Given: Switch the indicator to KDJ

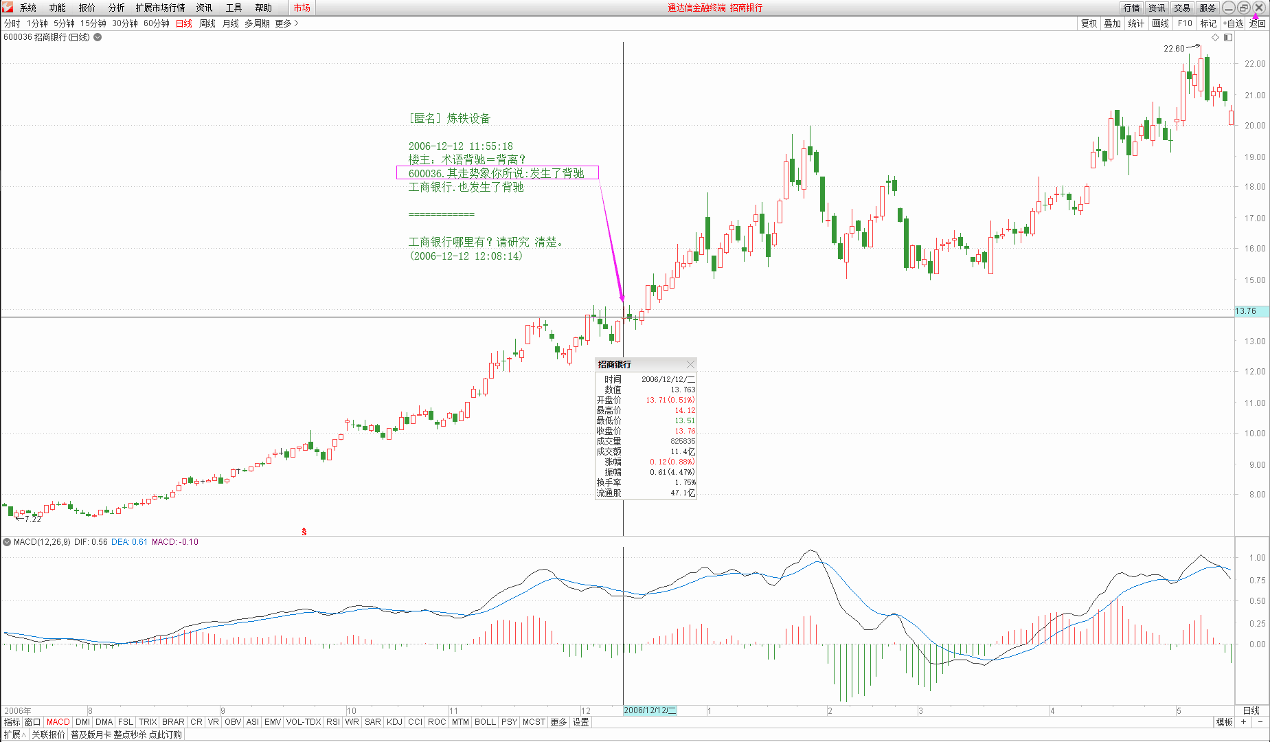Looking at the screenshot, I should (x=394, y=722).
